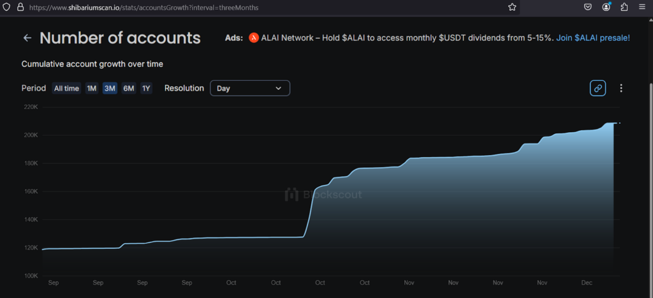This screenshot has height=298, width=653.
Task: Click the Cumulative account growth over time text
Action: (x=92, y=64)
